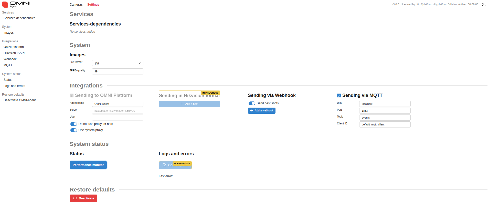Go to Services dependencies in sidebar
This screenshot has height=205, width=488.
(19, 18)
